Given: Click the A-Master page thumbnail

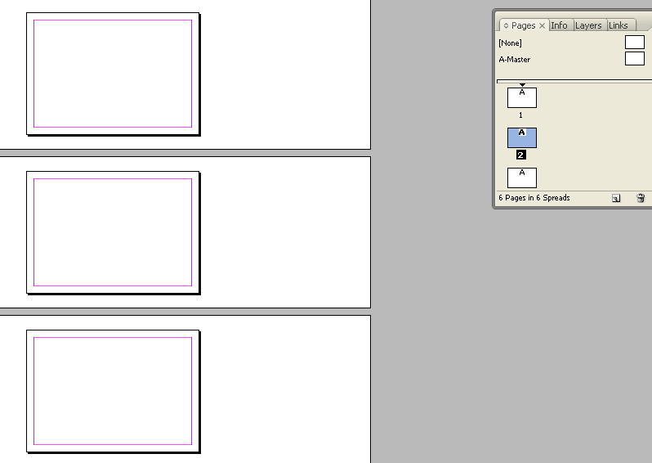Looking at the screenshot, I should pos(635,58).
